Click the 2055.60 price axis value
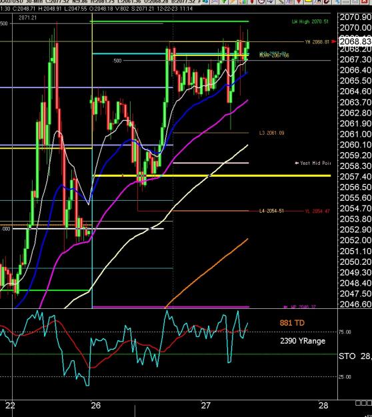Viewport: 372px width, 417px height. tap(355, 197)
